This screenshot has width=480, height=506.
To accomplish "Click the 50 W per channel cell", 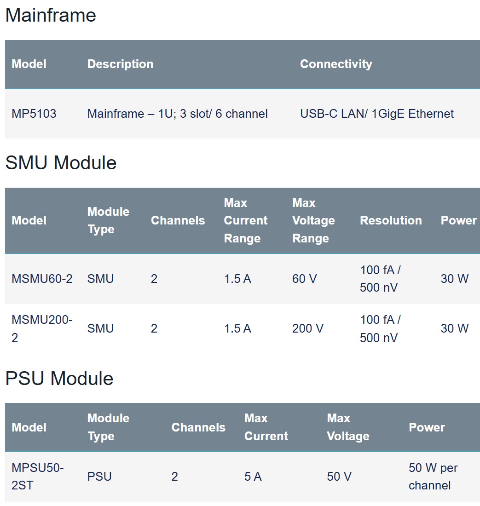I will click(433, 476).
